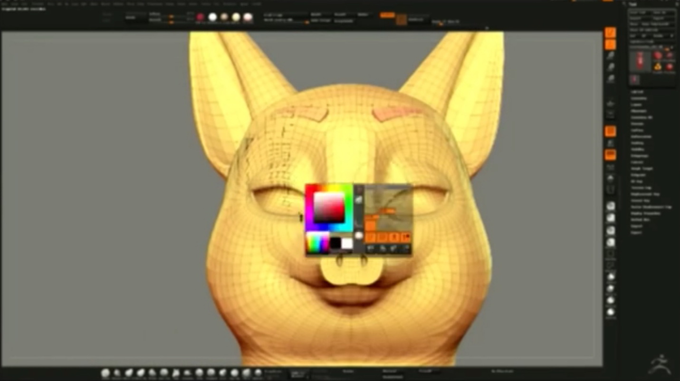Expand the Morph Target section

[642, 168]
